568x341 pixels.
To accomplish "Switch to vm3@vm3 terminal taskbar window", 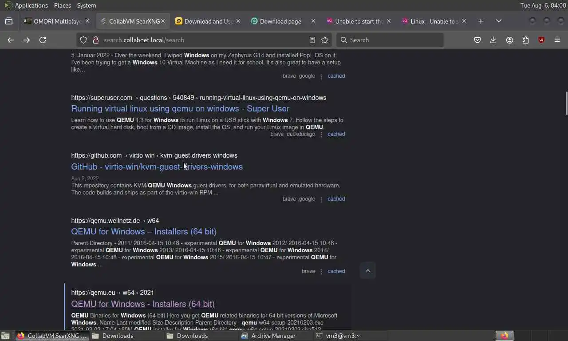I will click(x=351, y=336).
